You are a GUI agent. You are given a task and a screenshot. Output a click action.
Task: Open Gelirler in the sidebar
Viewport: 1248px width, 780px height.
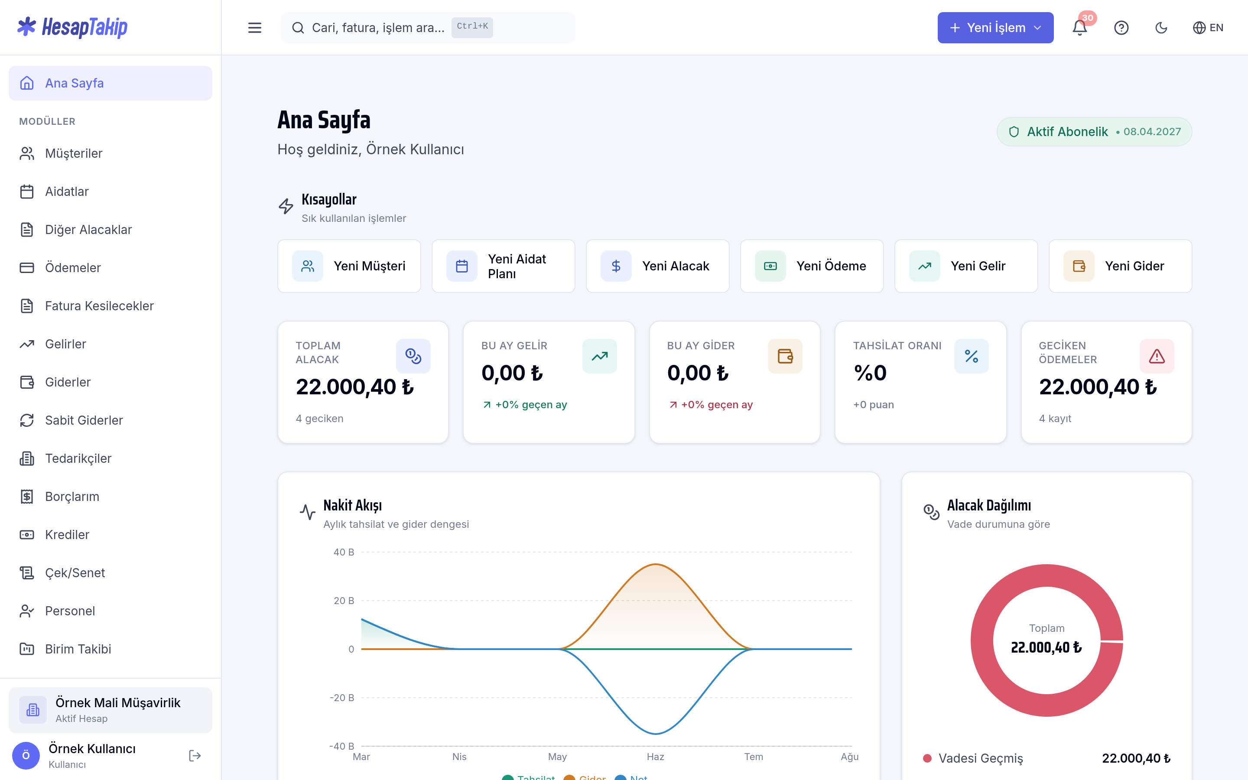110,344
